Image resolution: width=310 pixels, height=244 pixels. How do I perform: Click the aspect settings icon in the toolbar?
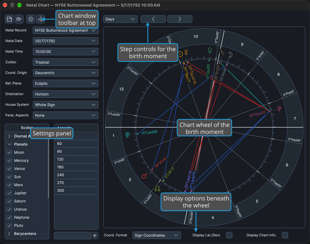[x=40, y=19]
